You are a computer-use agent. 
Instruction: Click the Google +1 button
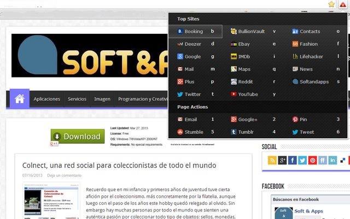(x=54, y=144)
